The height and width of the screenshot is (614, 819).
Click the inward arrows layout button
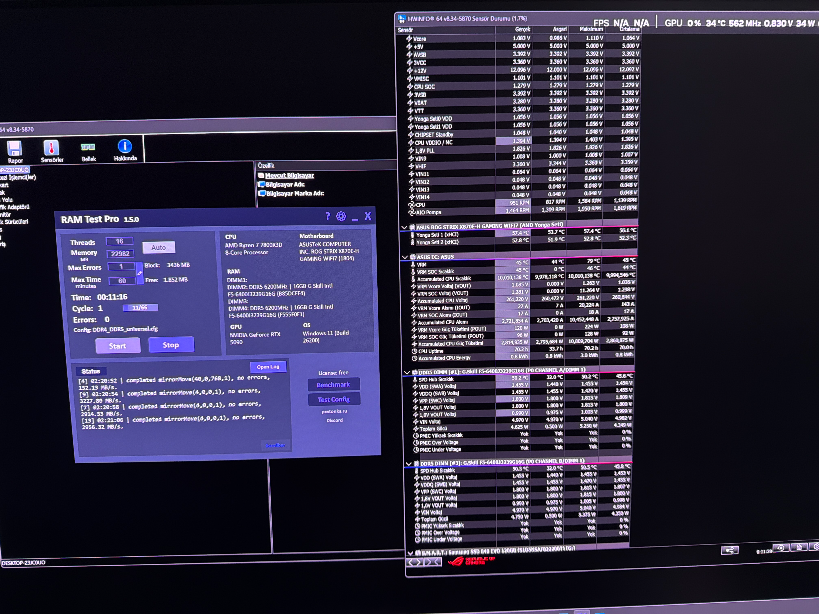[x=433, y=562]
